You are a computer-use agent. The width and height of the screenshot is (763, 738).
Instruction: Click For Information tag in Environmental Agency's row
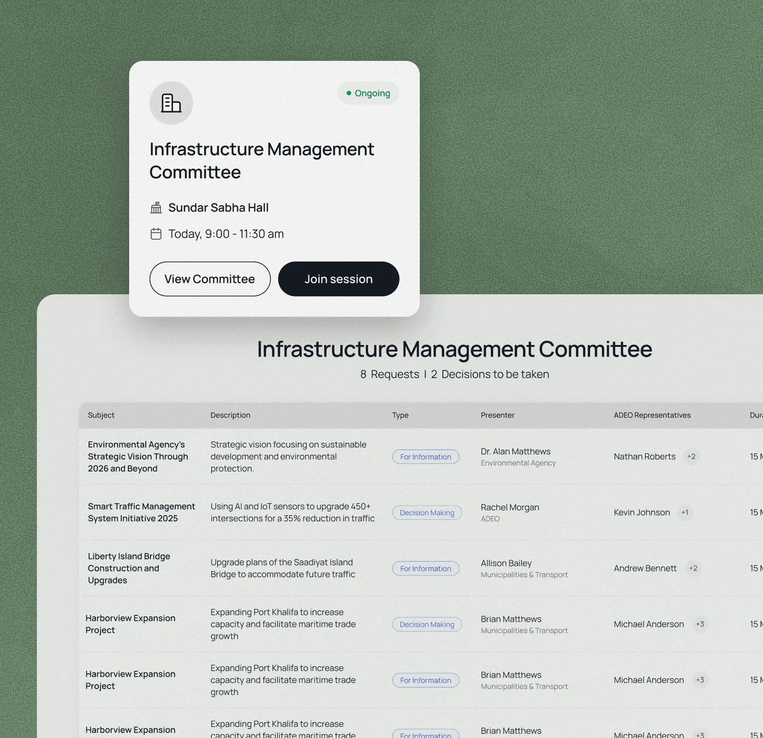pyautogui.click(x=426, y=457)
